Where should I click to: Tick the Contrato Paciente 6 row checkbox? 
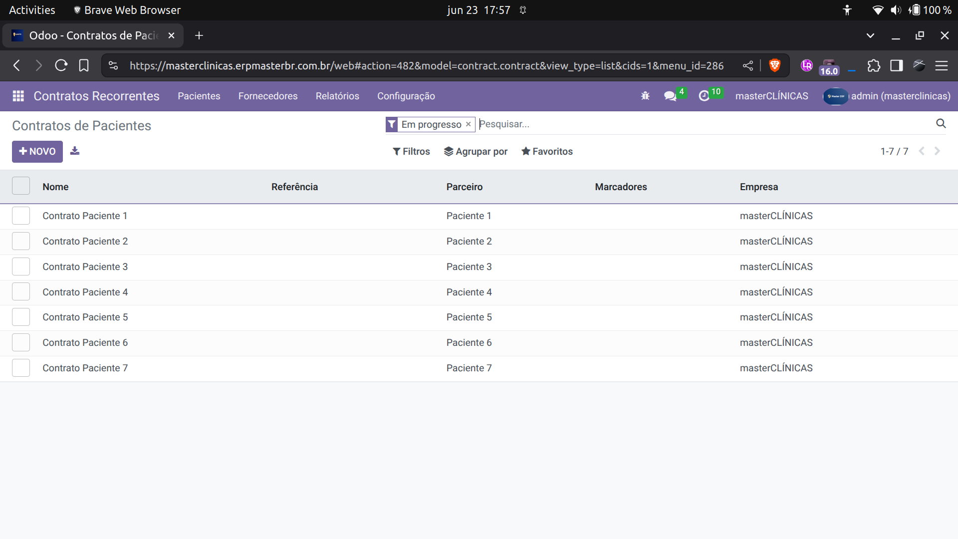pyautogui.click(x=21, y=342)
